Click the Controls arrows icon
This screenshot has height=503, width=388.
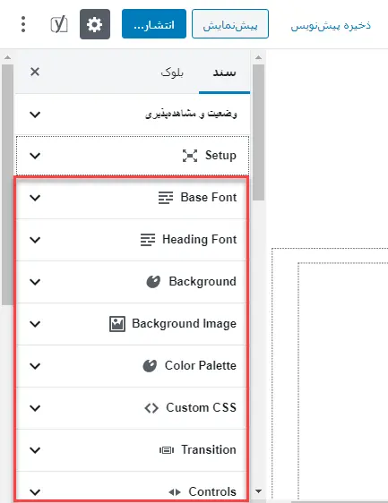(x=175, y=491)
